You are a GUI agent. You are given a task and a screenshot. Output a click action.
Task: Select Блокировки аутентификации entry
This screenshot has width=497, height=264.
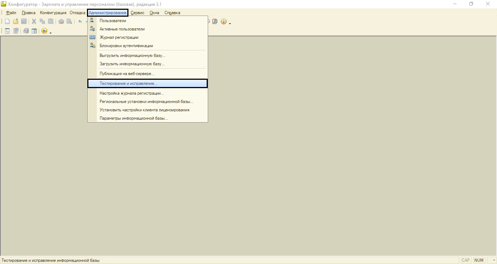(x=148, y=46)
